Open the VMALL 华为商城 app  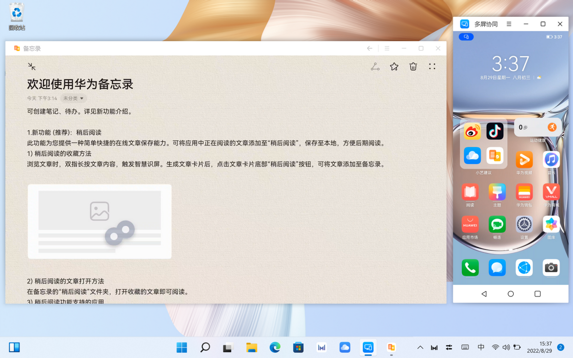552,192
